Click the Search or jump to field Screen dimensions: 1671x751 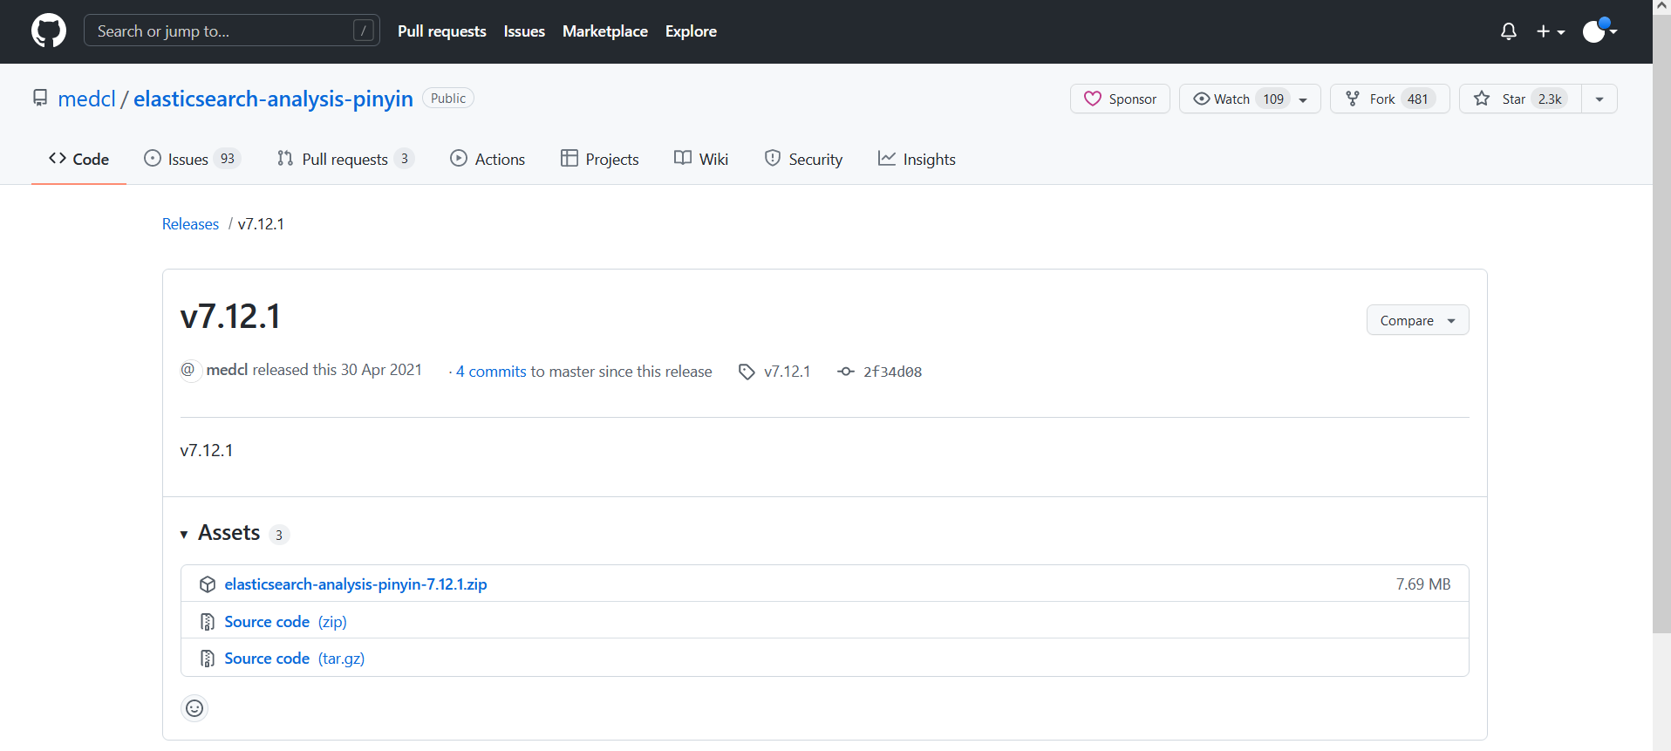[232, 31]
